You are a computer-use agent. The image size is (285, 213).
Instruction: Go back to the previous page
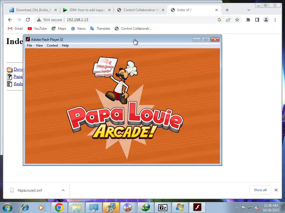[x=10, y=20]
